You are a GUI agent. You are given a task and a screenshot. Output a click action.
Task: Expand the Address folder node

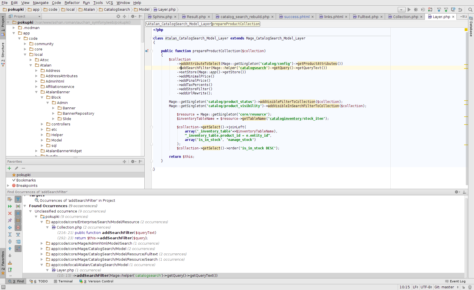36,71
